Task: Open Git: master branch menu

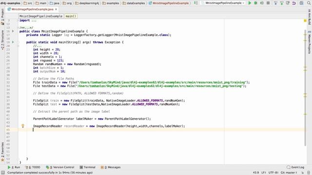Action: (x=289, y=173)
